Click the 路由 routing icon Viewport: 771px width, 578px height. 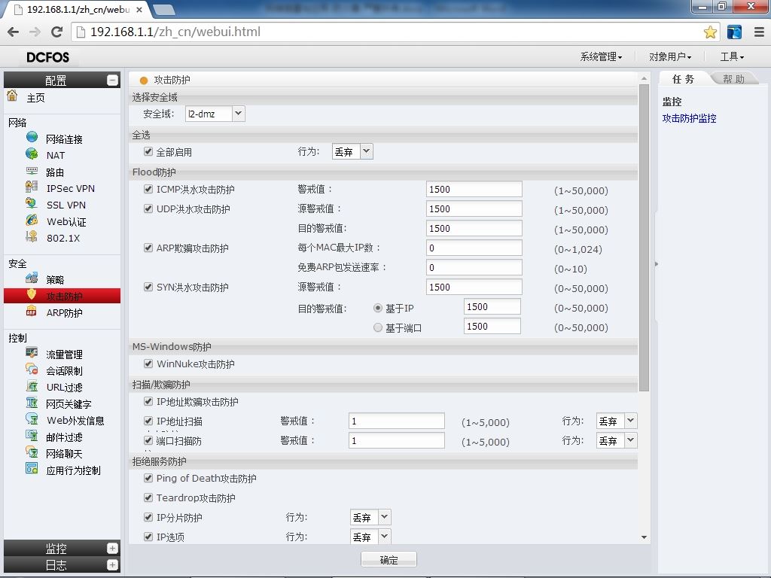point(32,171)
